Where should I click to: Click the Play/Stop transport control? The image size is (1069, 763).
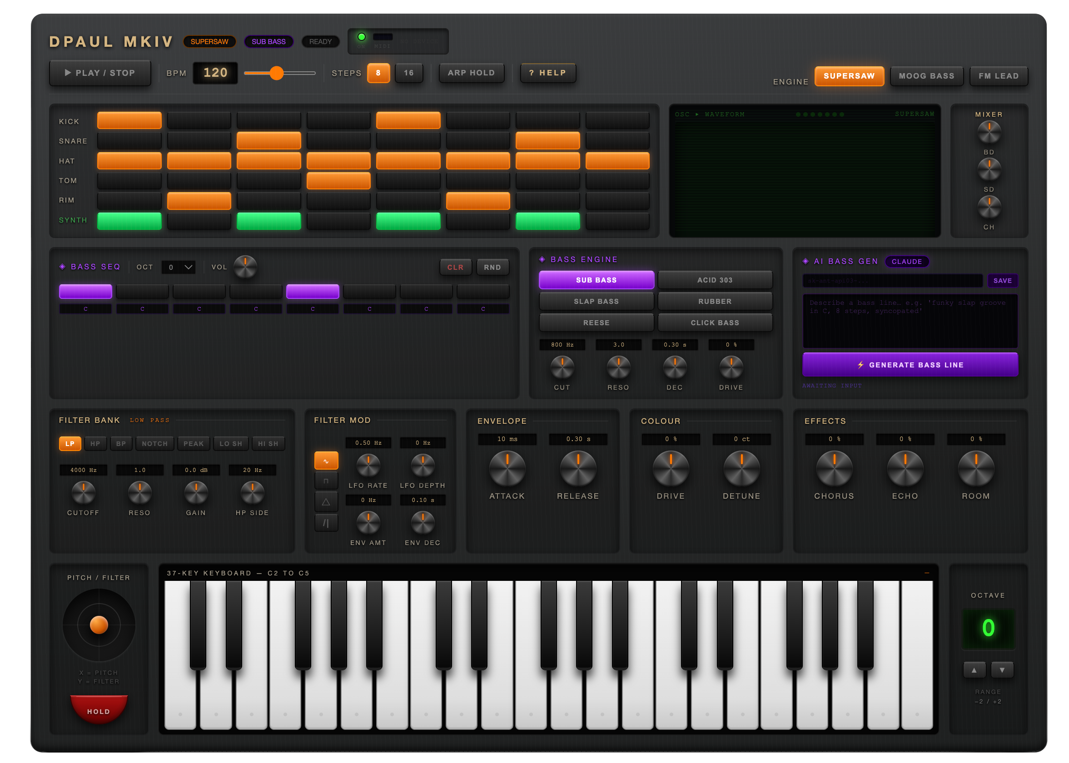pyautogui.click(x=99, y=73)
